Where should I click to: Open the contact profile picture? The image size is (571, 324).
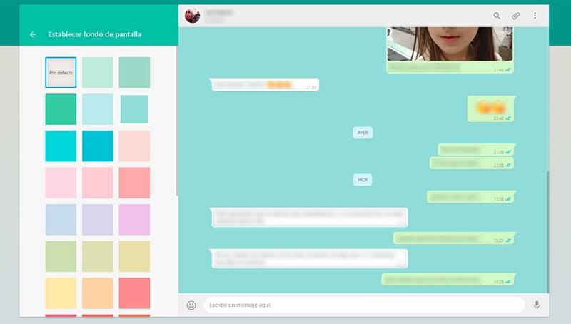click(x=193, y=16)
